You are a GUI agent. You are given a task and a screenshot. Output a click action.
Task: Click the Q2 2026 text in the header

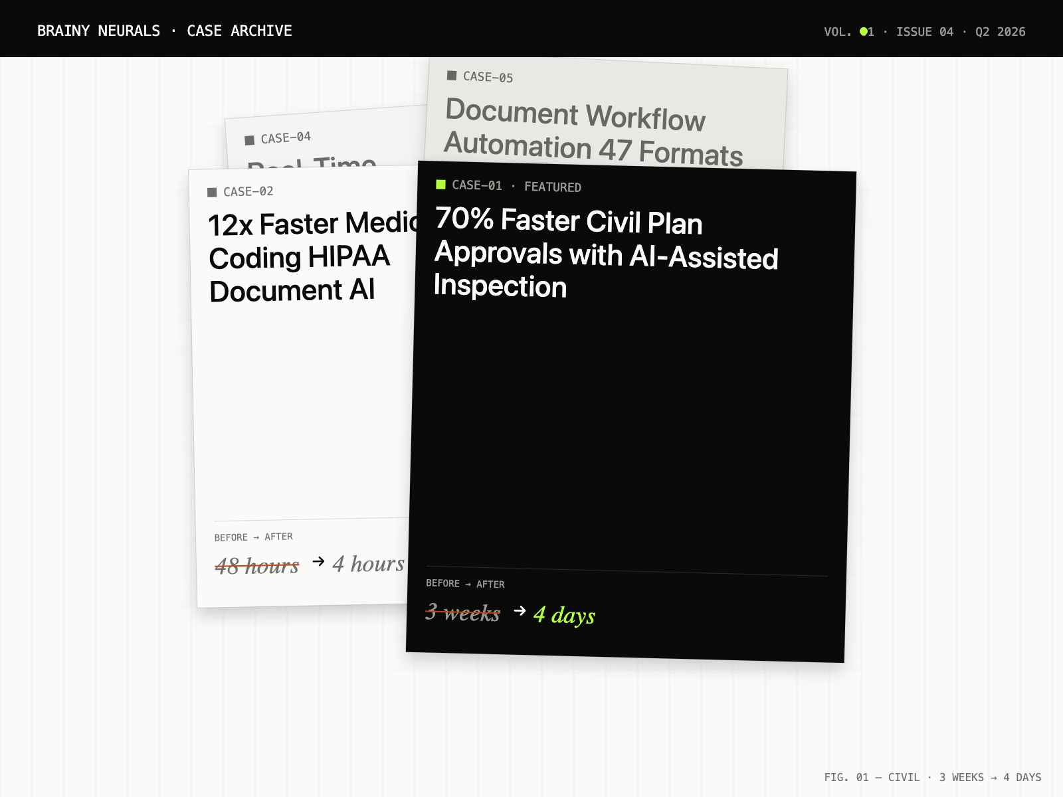[x=1001, y=31]
